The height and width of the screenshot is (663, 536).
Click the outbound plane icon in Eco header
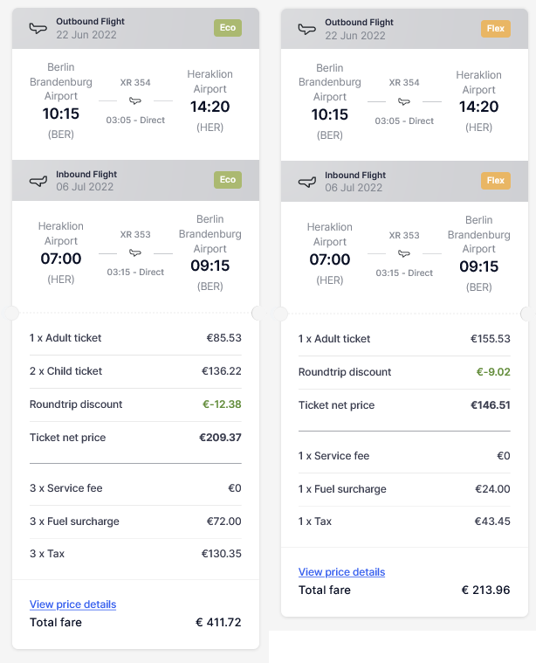(38, 28)
